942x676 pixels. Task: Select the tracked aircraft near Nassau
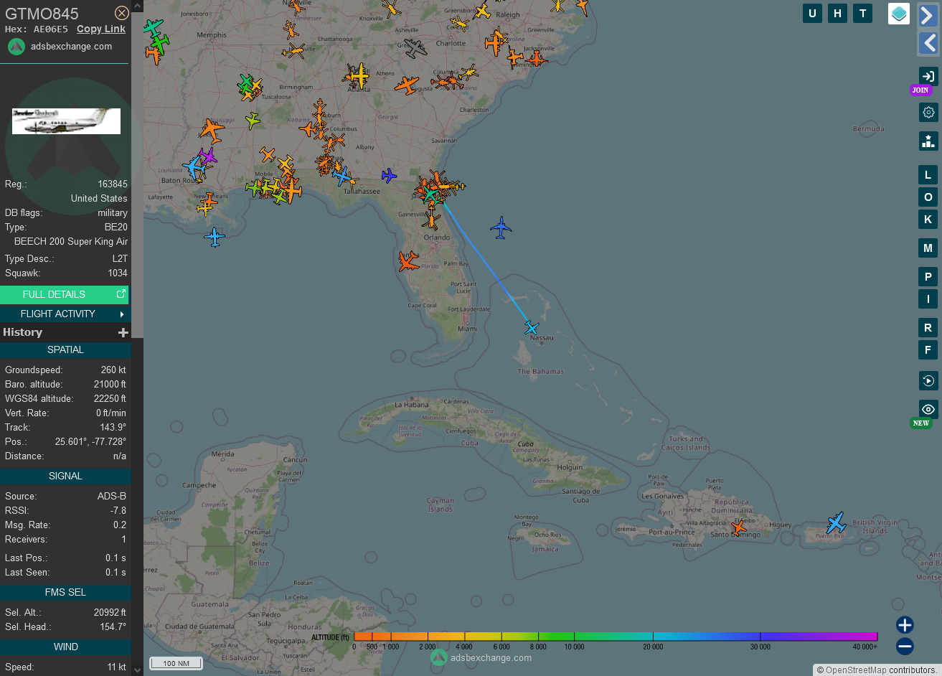tap(532, 328)
